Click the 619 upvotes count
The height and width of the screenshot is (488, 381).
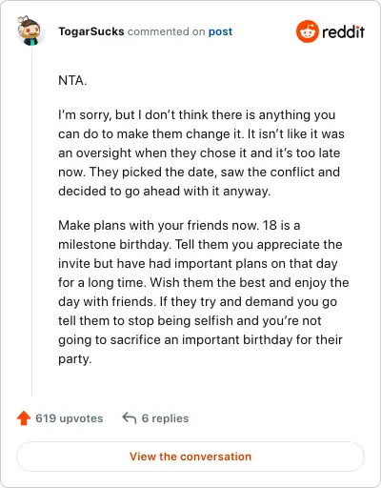tap(70, 418)
